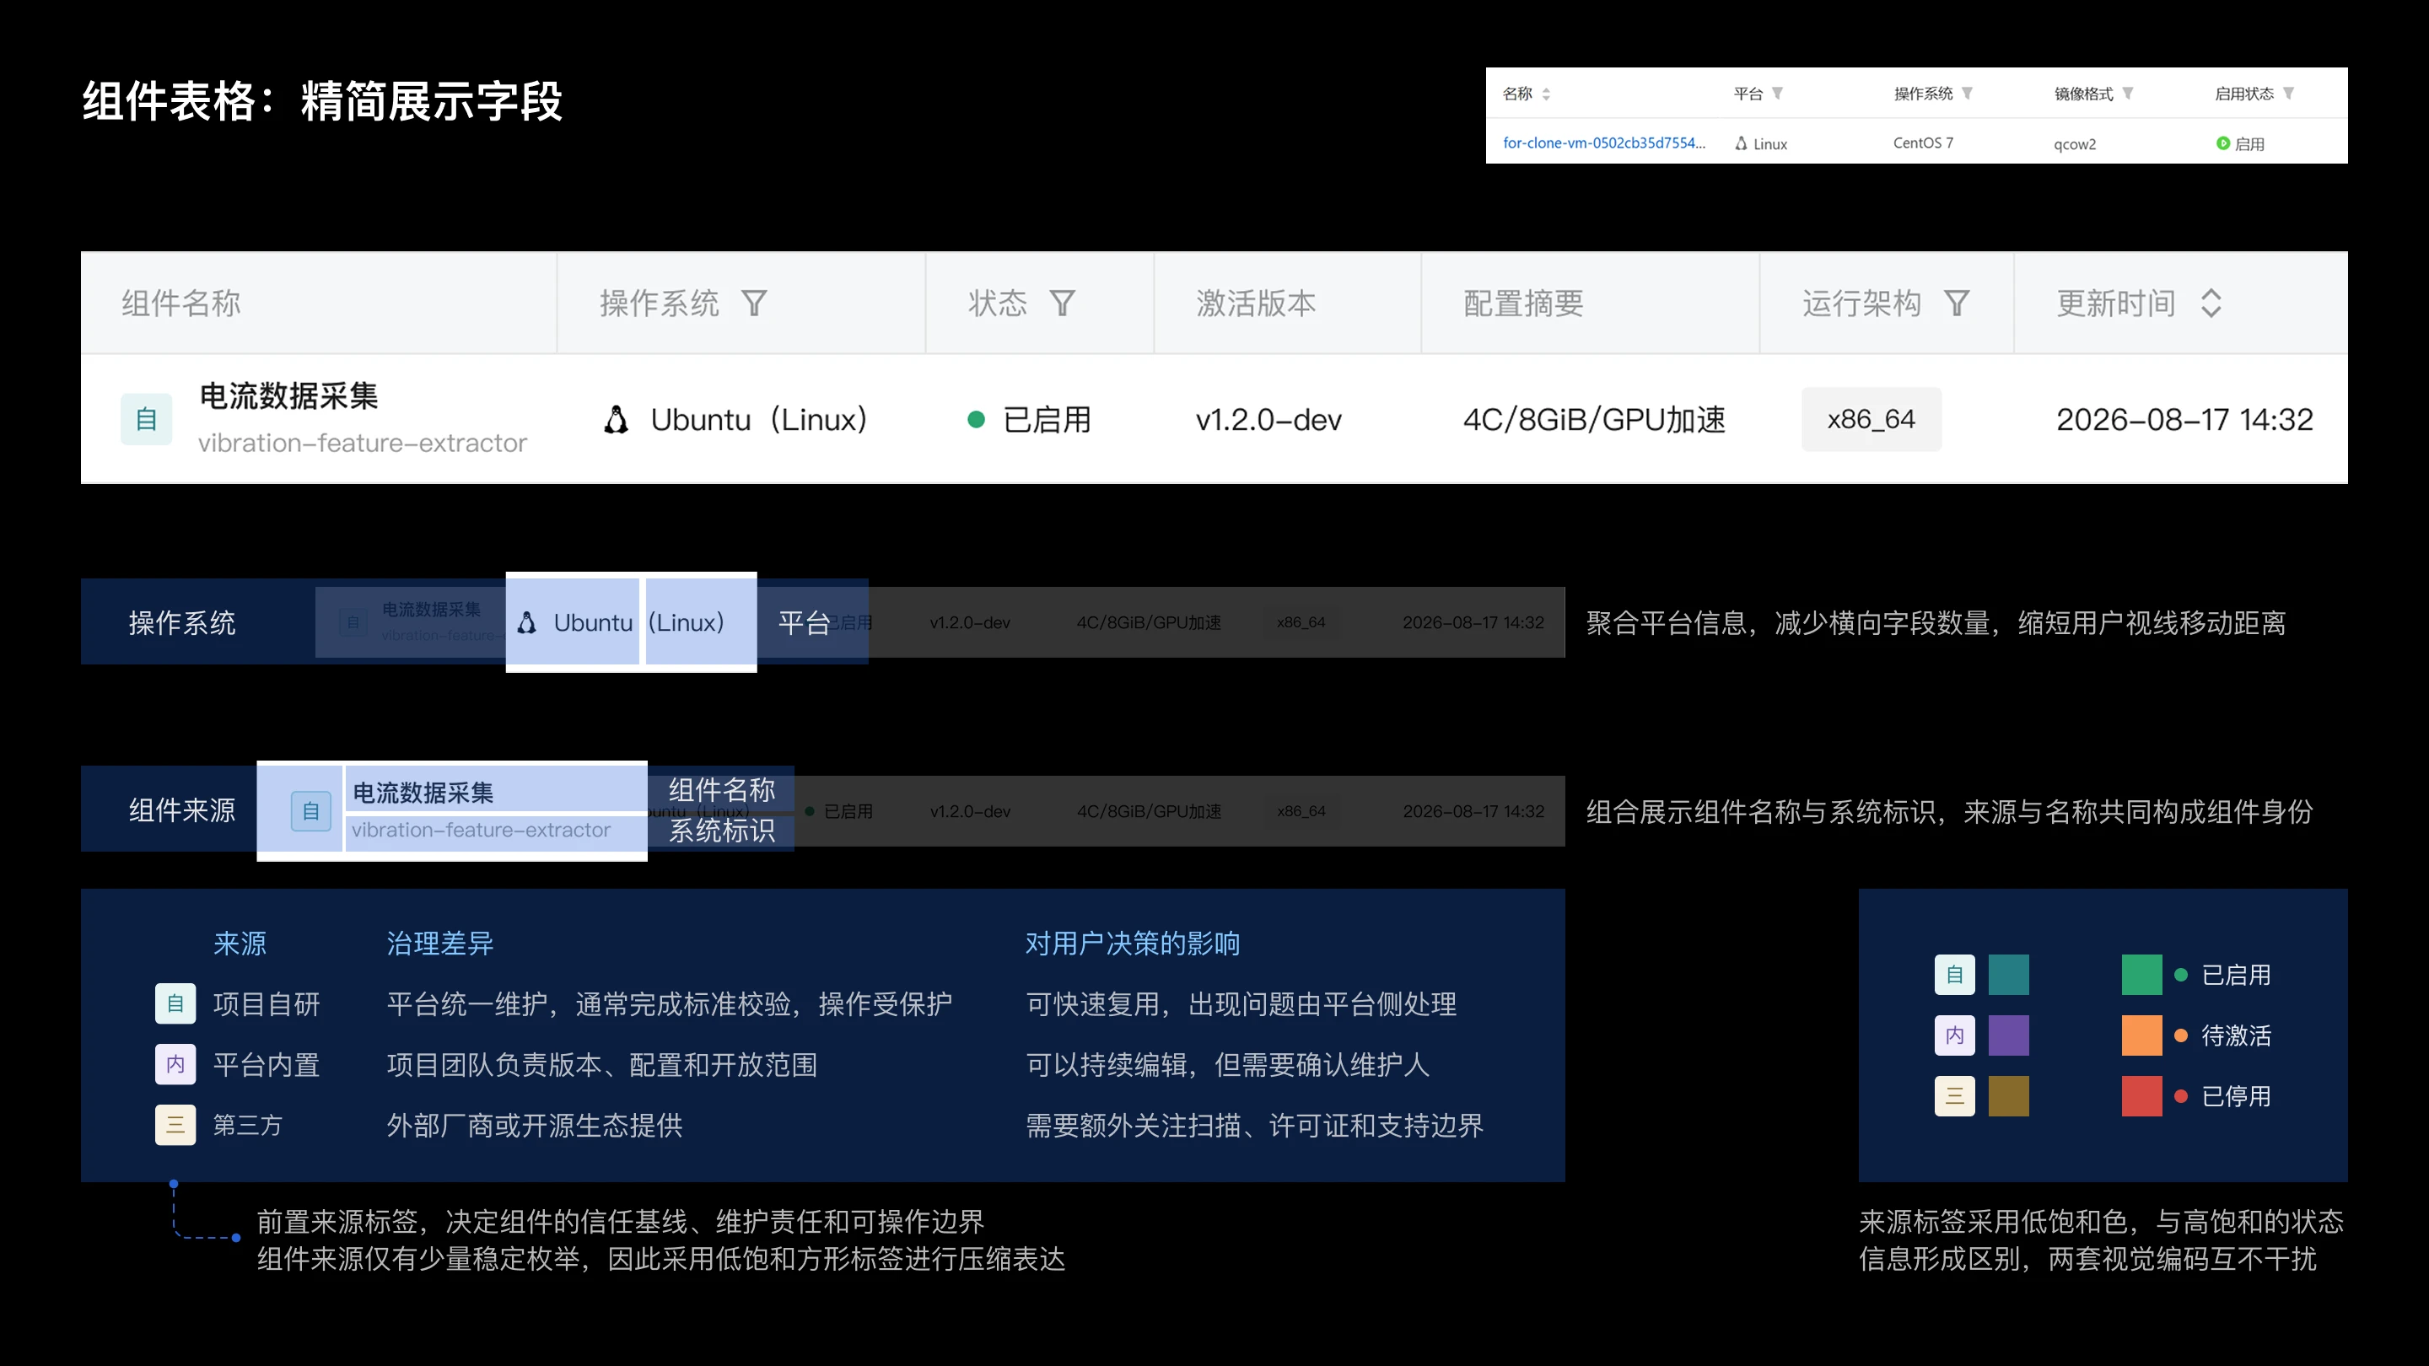Click the 激活版本 column header

1256,304
